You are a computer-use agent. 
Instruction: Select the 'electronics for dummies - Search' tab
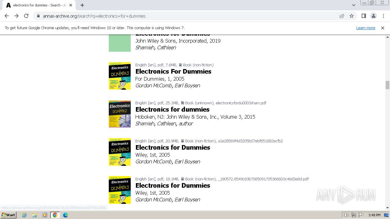(x=38, y=5)
